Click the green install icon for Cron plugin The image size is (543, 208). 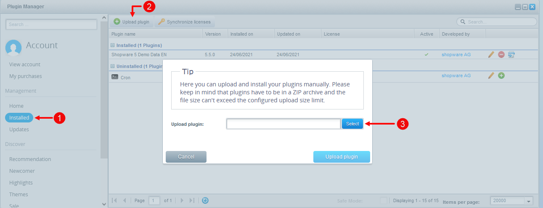pyautogui.click(x=501, y=75)
